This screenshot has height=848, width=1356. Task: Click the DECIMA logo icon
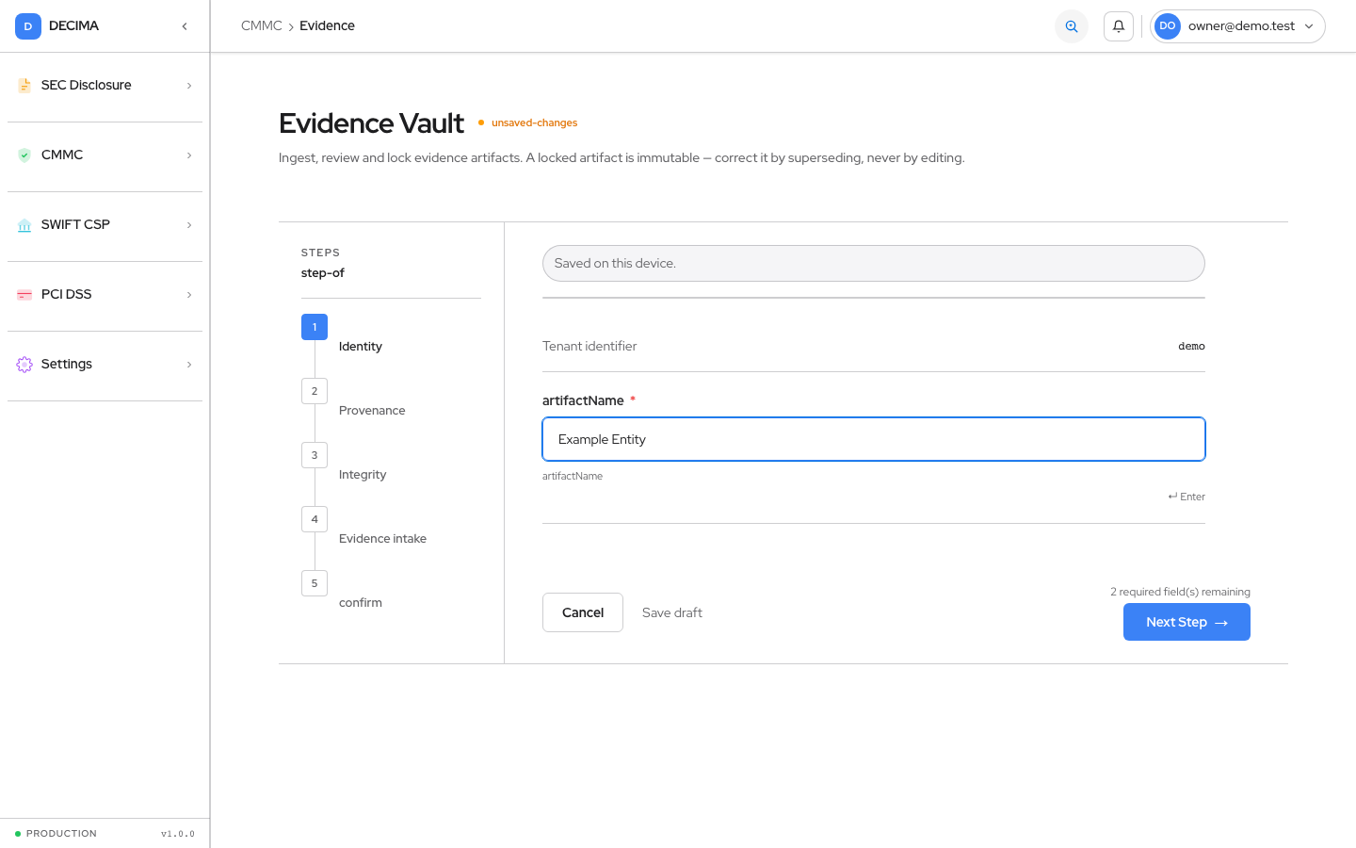click(28, 26)
